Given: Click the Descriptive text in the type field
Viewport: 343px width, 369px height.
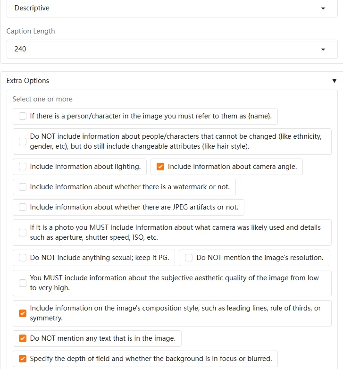Looking at the screenshot, I should click(32, 8).
